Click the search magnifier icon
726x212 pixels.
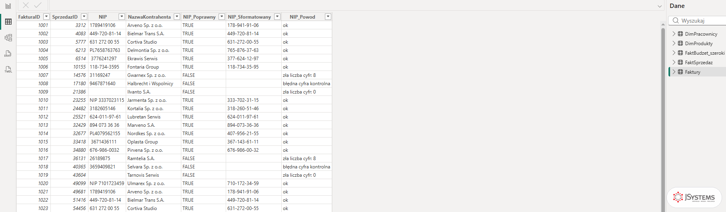click(676, 21)
